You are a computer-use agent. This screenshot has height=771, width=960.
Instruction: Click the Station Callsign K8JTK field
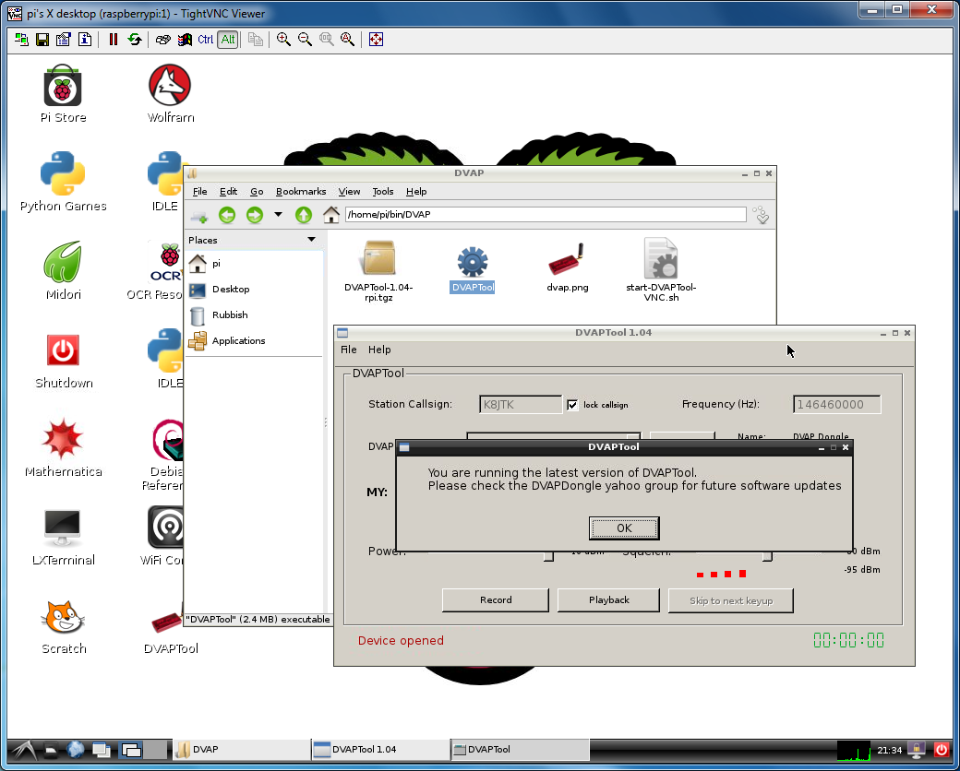tap(521, 405)
